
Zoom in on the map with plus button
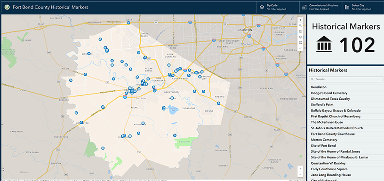[x=301, y=169]
